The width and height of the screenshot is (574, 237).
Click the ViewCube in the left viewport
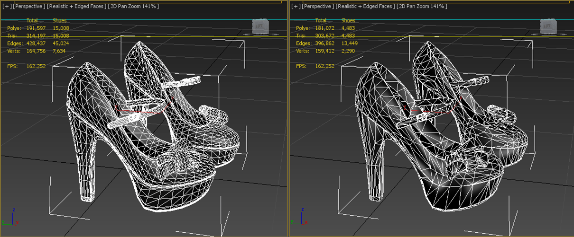coord(259,26)
